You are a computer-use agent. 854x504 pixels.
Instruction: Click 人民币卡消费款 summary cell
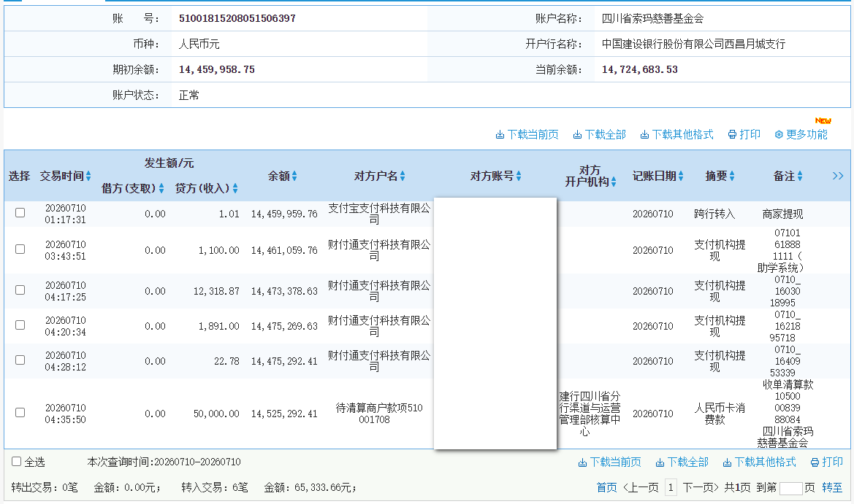pos(720,414)
